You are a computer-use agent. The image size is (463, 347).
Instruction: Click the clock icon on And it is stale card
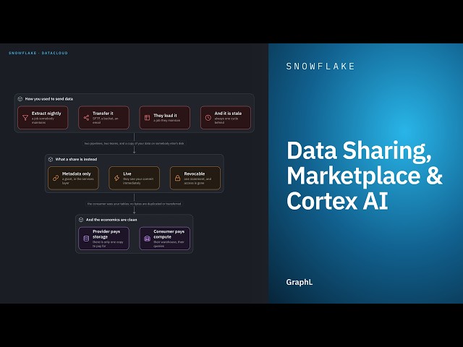coord(208,118)
